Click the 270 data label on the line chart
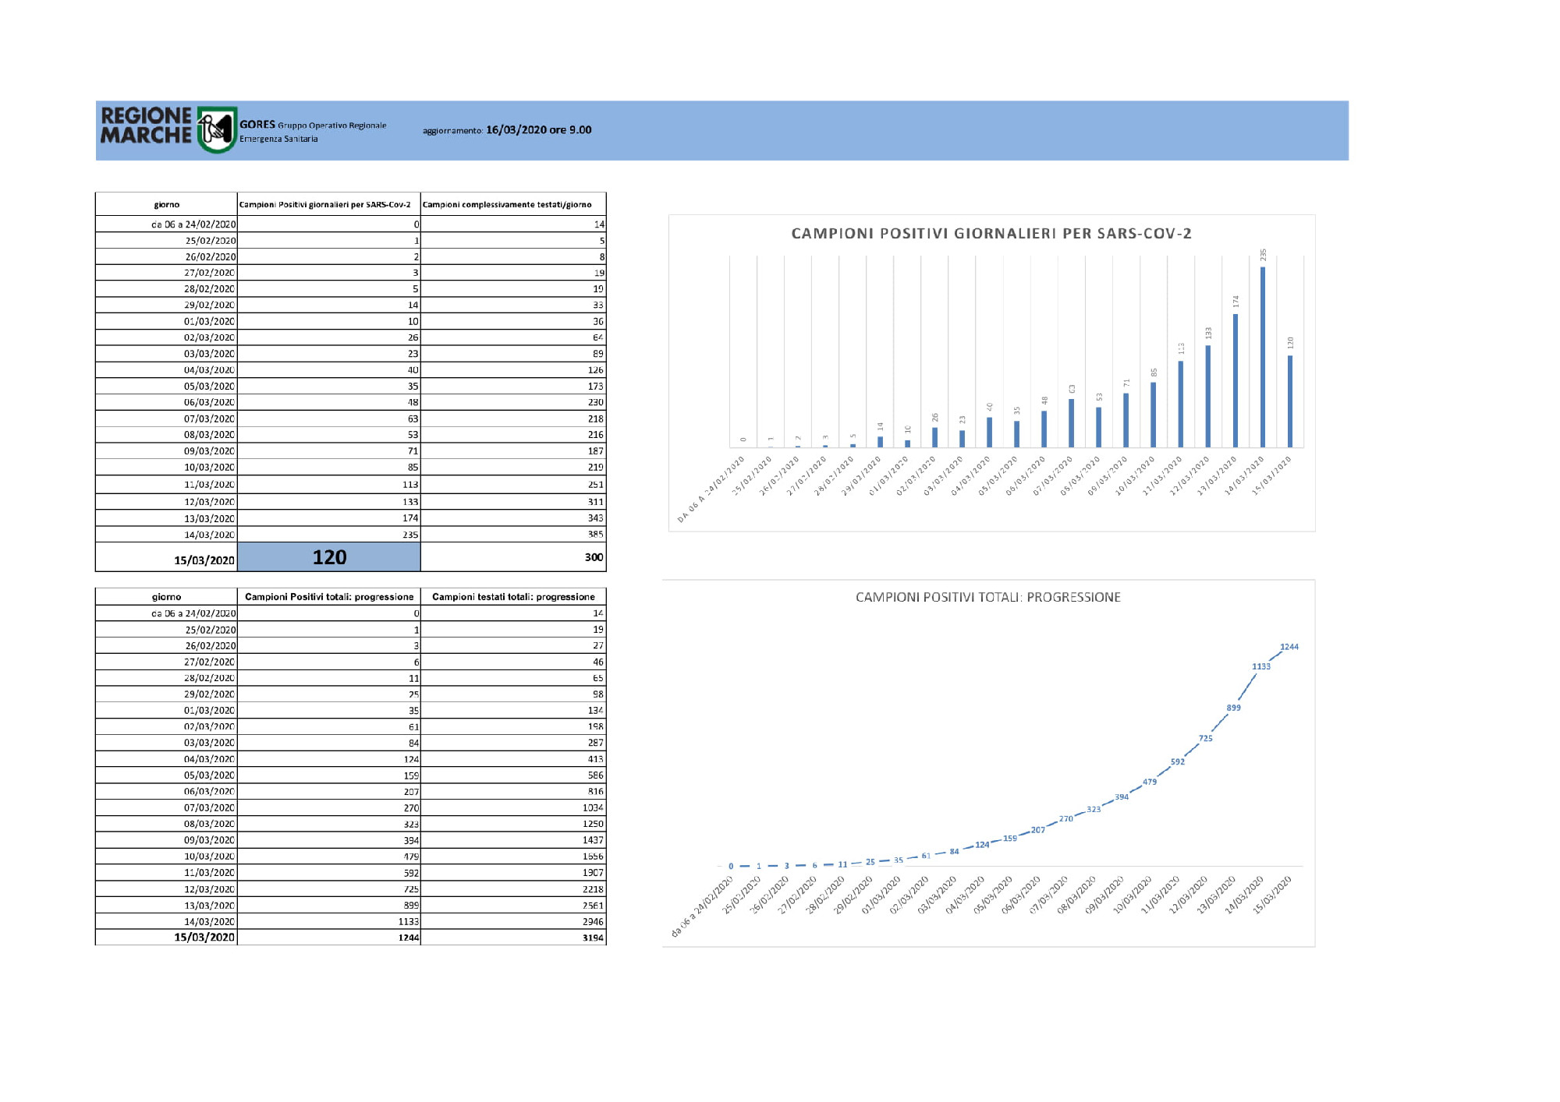1560x1102 pixels. pos(1066,818)
